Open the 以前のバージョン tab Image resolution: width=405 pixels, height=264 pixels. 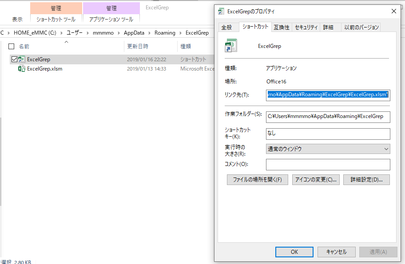pyautogui.click(x=361, y=28)
